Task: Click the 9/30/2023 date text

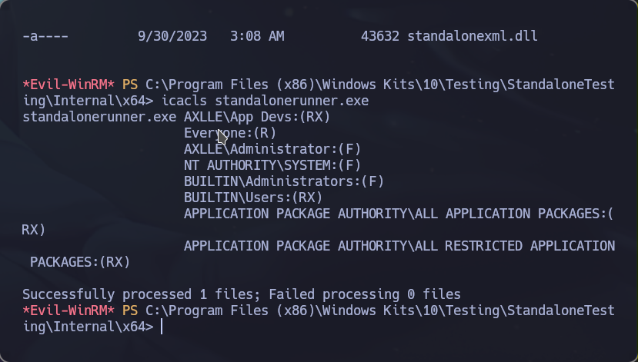Action: click(x=172, y=36)
